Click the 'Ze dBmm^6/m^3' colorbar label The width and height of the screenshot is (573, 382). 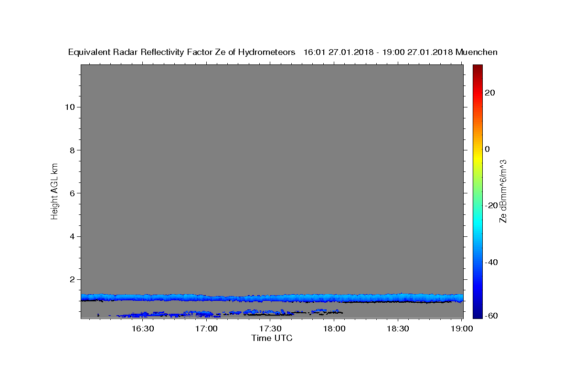pyautogui.click(x=502, y=191)
